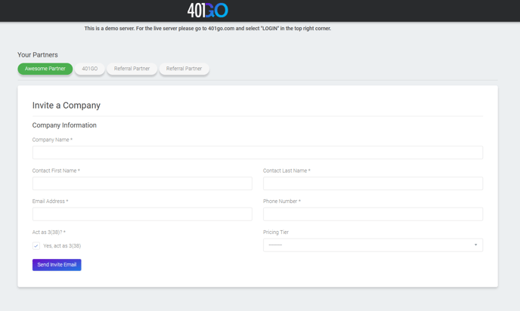Click into the Contact First Name field
This screenshot has height=311, width=520.
pos(142,183)
